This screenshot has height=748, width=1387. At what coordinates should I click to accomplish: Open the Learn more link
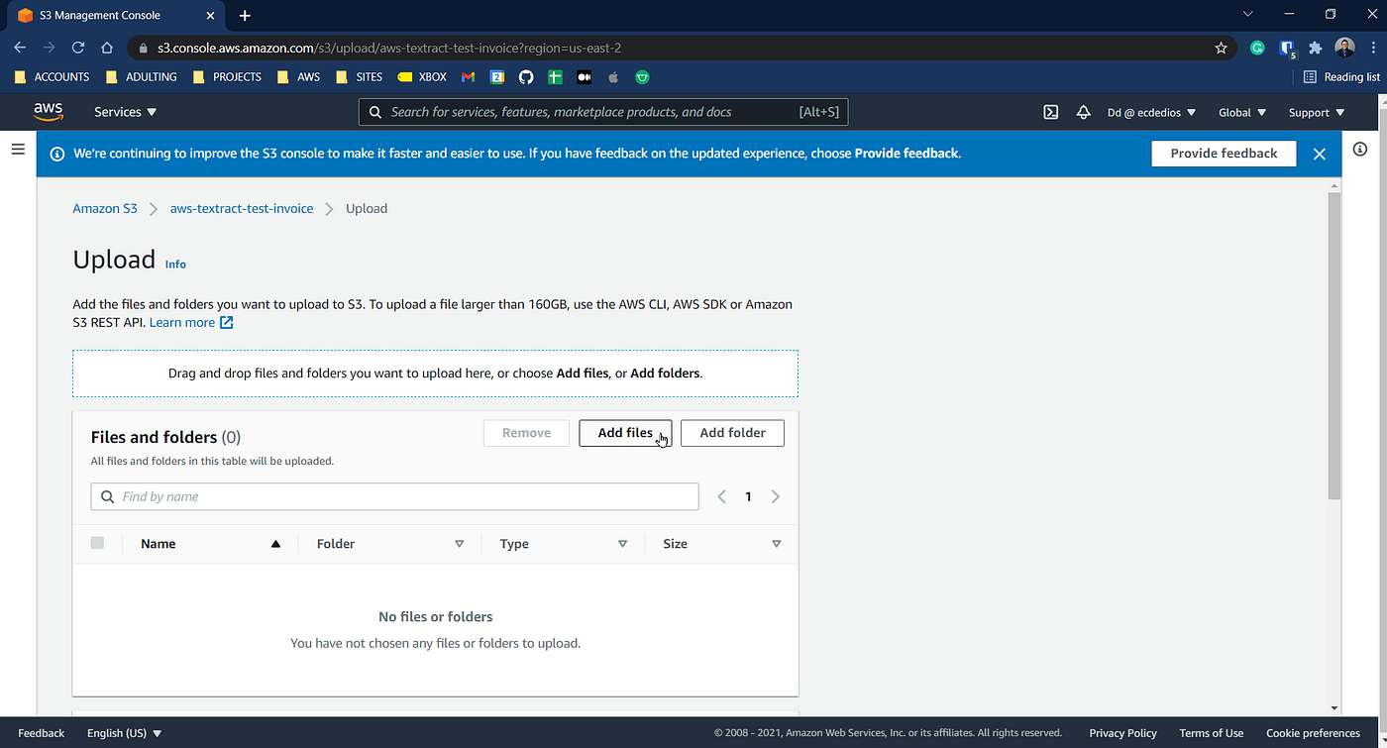coord(191,323)
